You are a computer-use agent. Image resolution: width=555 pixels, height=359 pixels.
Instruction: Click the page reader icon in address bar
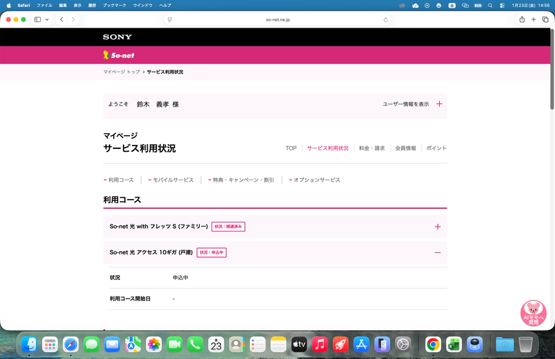[170, 20]
